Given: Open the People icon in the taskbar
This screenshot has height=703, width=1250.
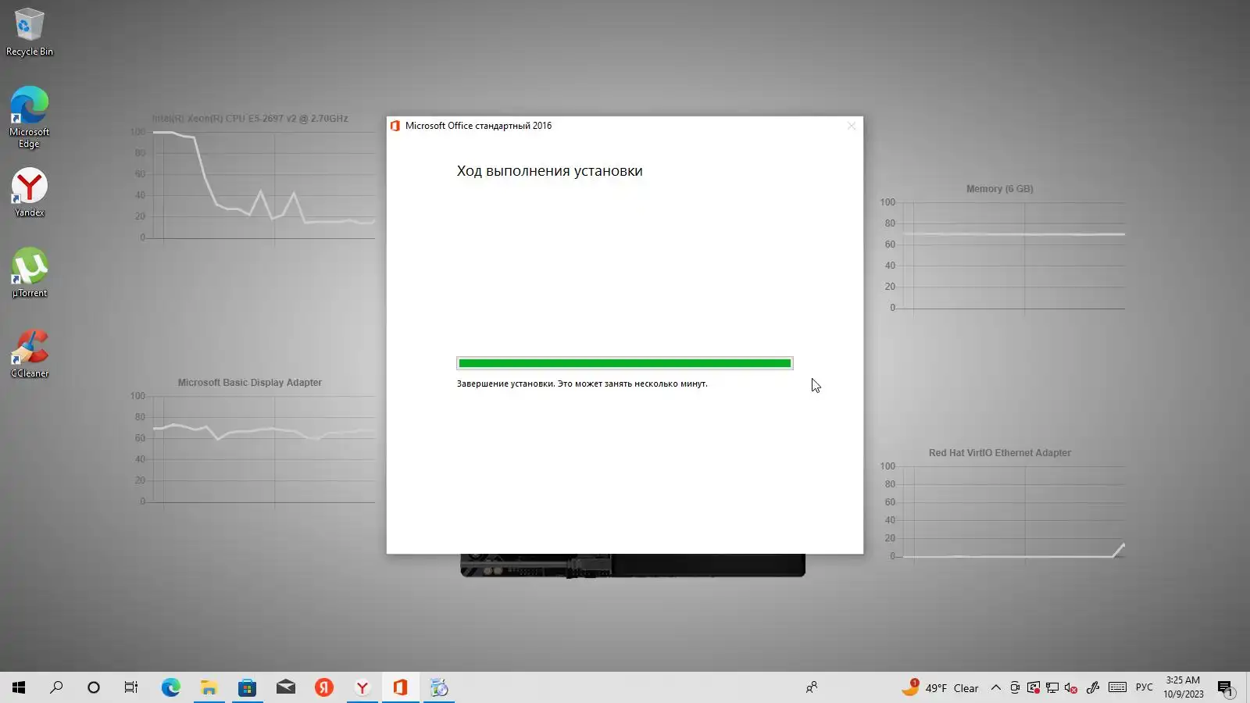Looking at the screenshot, I should click(812, 687).
